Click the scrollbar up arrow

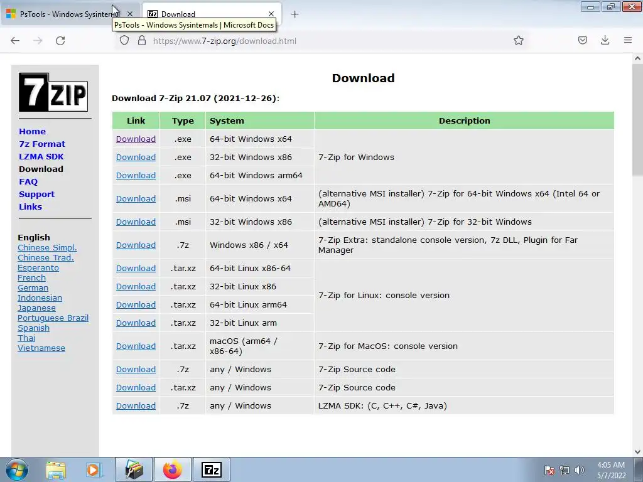(637, 58)
